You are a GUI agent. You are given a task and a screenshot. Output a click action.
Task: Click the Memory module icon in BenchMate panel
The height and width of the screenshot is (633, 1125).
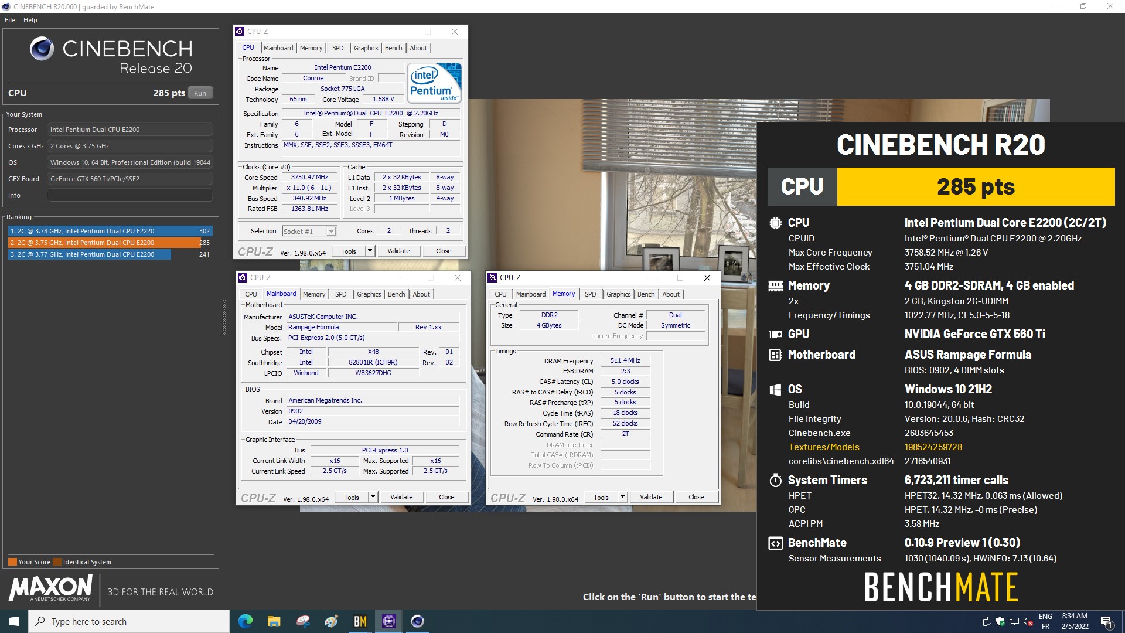click(x=775, y=285)
